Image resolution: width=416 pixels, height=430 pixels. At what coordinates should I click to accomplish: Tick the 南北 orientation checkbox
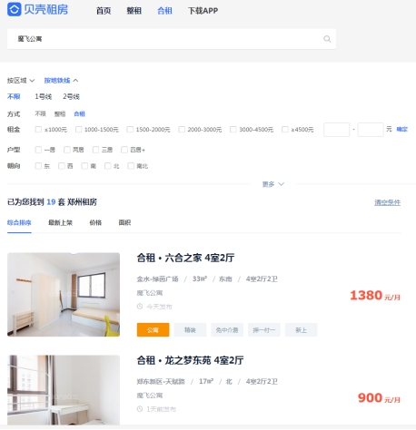(x=131, y=166)
